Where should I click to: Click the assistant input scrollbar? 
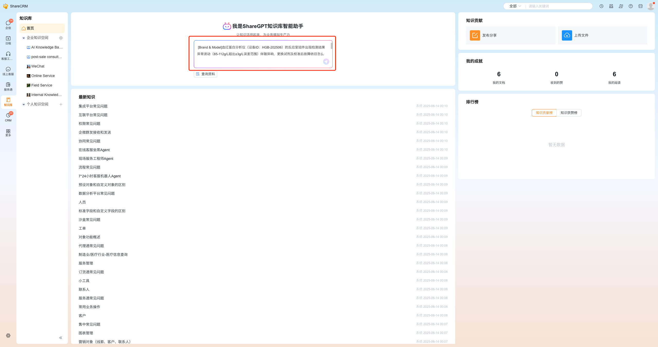[x=331, y=46]
